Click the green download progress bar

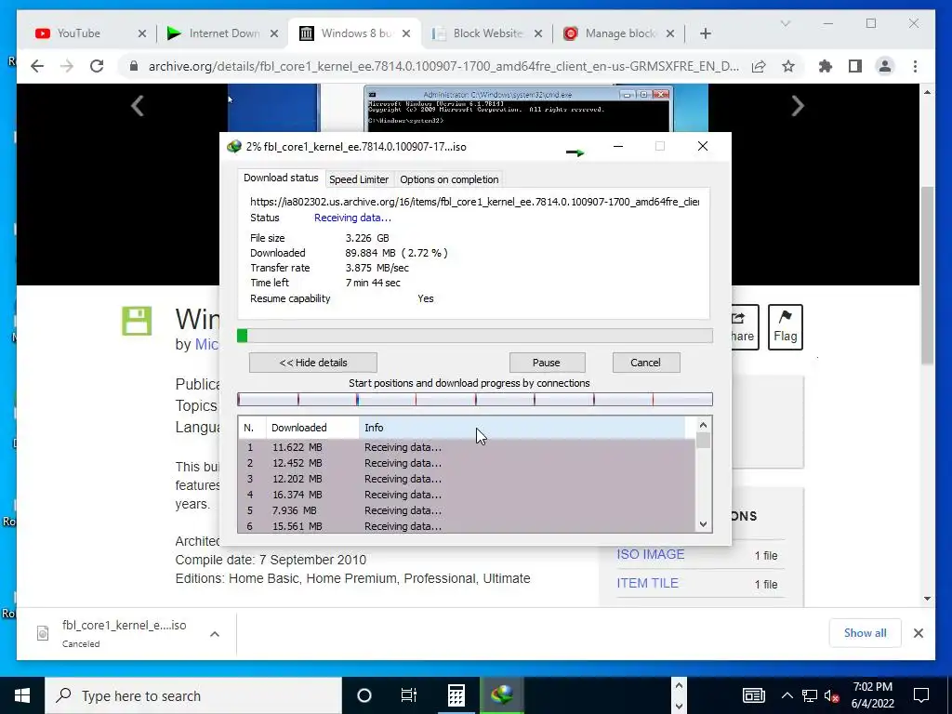tap(475, 336)
